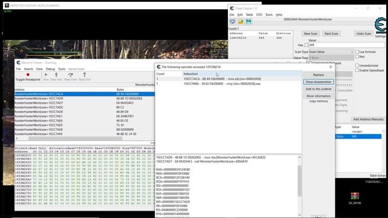Click the More information button
This screenshot has height=218, width=388.
click(x=318, y=96)
